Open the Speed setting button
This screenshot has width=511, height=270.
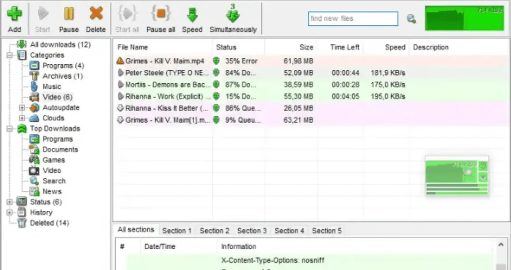[192, 19]
